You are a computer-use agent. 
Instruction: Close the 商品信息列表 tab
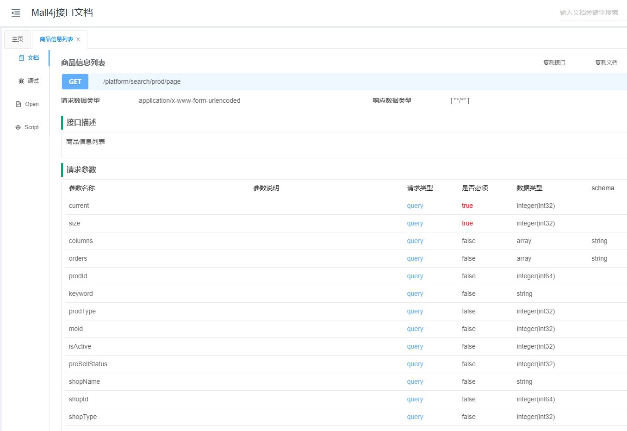point(78,39)
